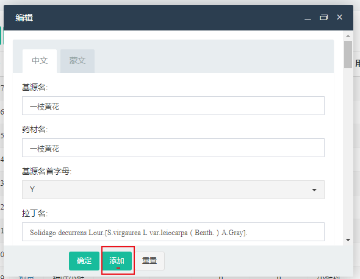Click into the 药材名 text field
This screenshot has width=360, height=279.
coord(173,147)
